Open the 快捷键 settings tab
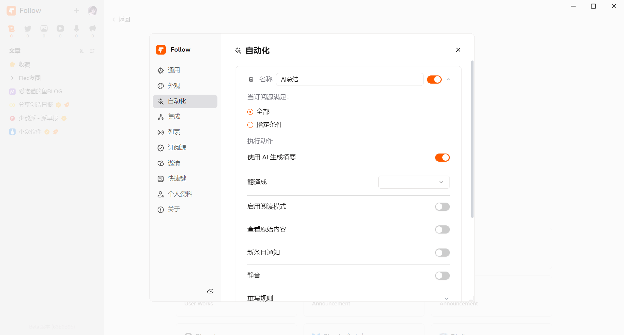This screenshot has height=335, width=624. [x=177, y=179]
